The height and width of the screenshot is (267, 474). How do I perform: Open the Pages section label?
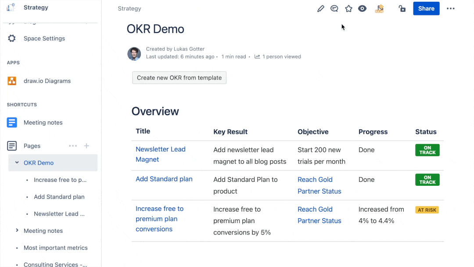coord(32,146)
